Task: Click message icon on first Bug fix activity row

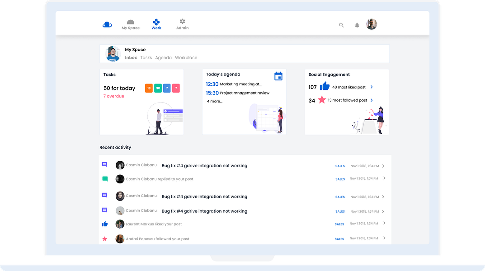Action: pyautogui.click(x=104, y=165)
